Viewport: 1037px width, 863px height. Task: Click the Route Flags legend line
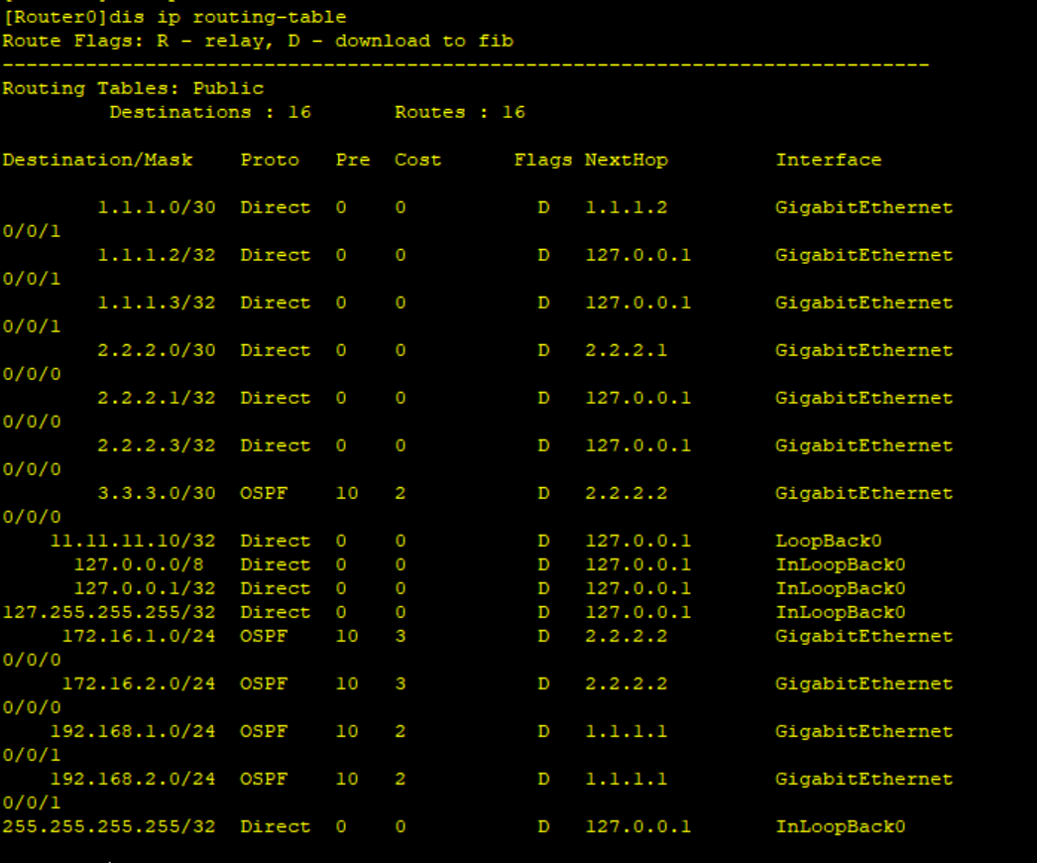coord(258,41)
